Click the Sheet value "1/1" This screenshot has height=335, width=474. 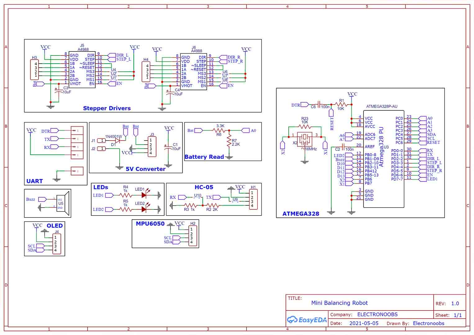click(458, 315)
